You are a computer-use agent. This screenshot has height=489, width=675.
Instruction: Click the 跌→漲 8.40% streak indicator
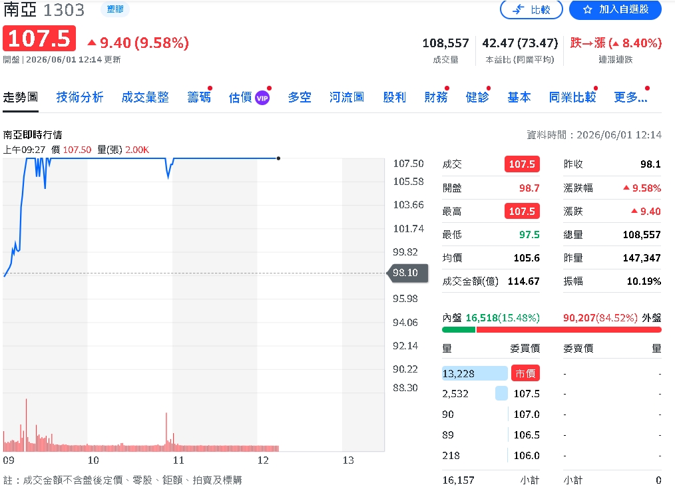coord(616,43)
